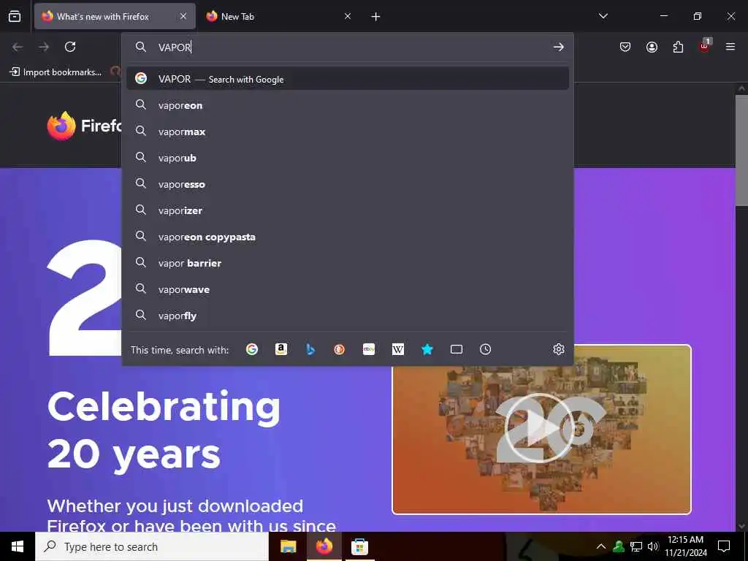This screenshot has width=748, height=561.
Task: Search this time with DuckDuckGo
Action: pyautogui.click(x=339, y=349)
